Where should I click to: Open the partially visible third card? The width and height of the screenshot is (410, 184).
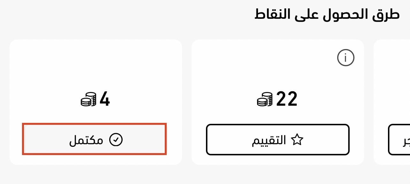[392, 102]
